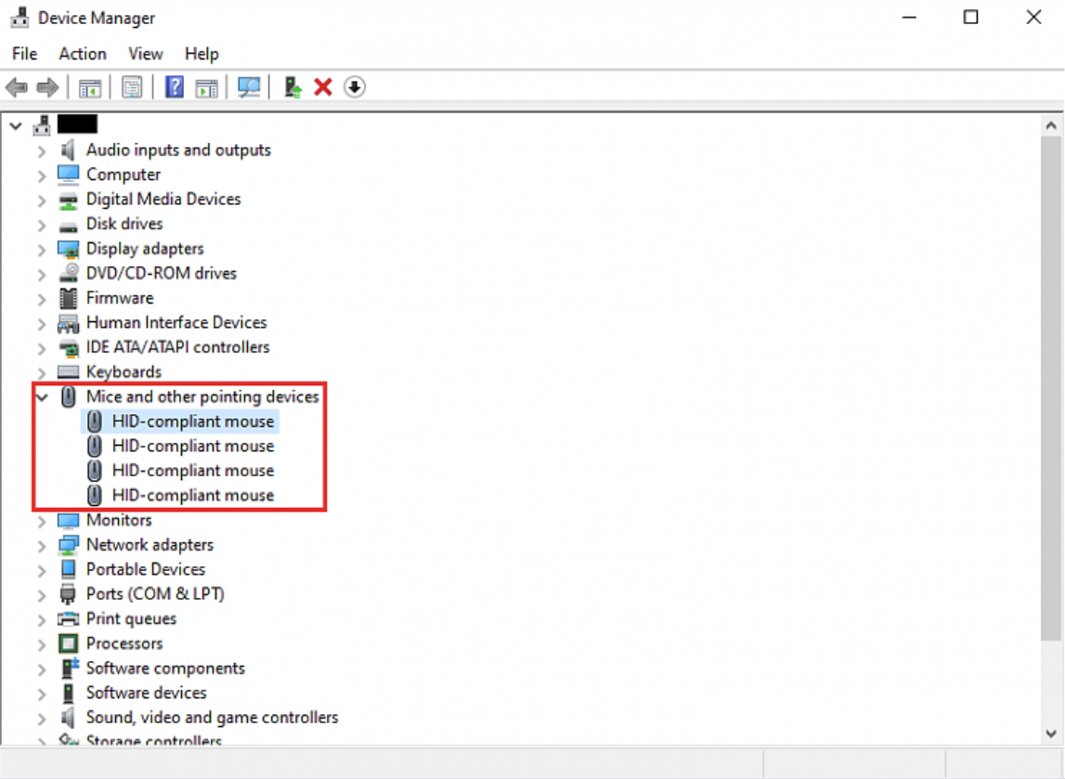Click the Ports (COM & LPT) icon
The height and width of the screenshot is (779, 1065).
click(x=68, y=594)
